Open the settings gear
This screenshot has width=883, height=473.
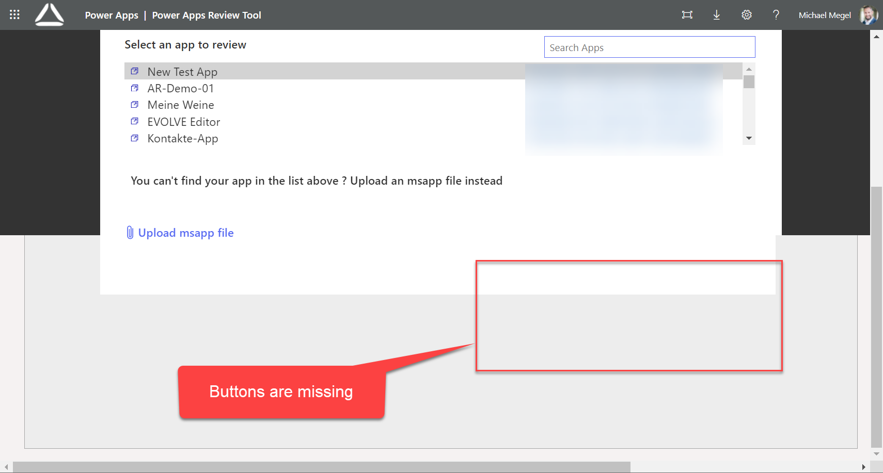(x=747, y=15)
